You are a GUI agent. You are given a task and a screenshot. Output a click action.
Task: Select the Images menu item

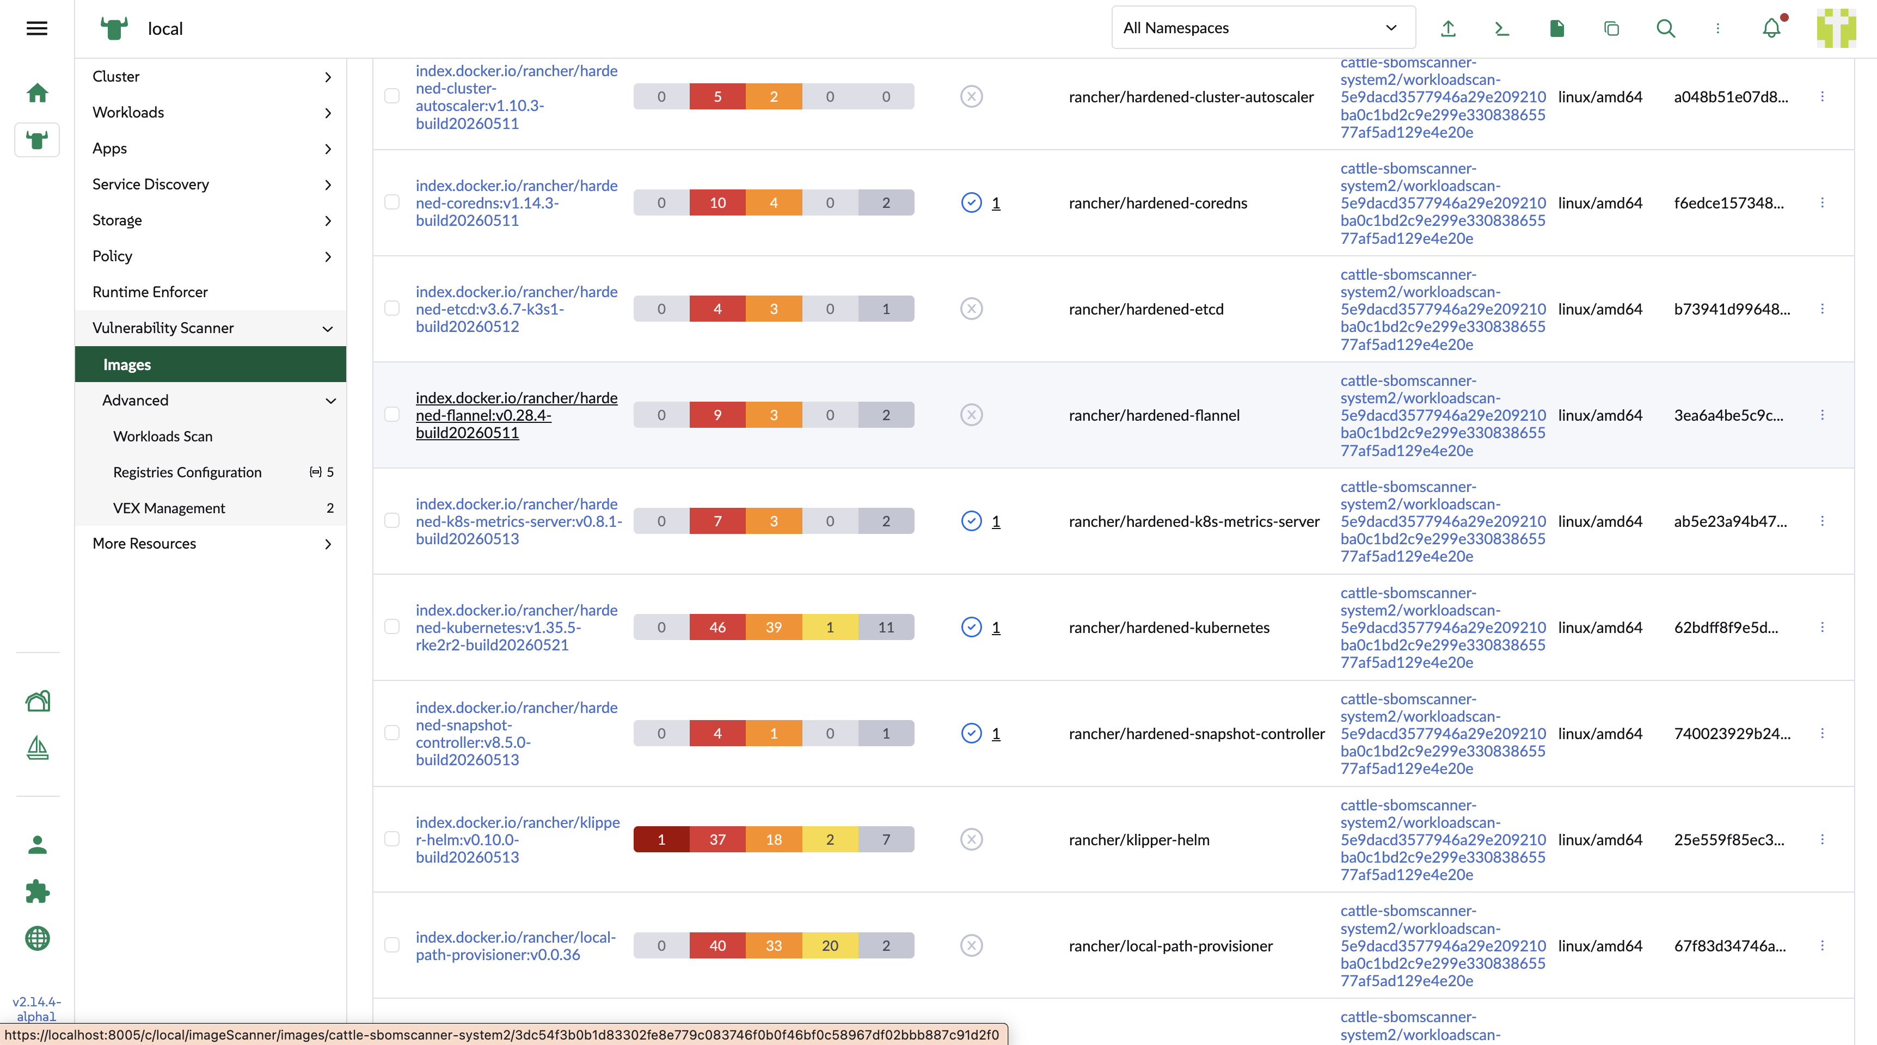[x=211, y=364]
